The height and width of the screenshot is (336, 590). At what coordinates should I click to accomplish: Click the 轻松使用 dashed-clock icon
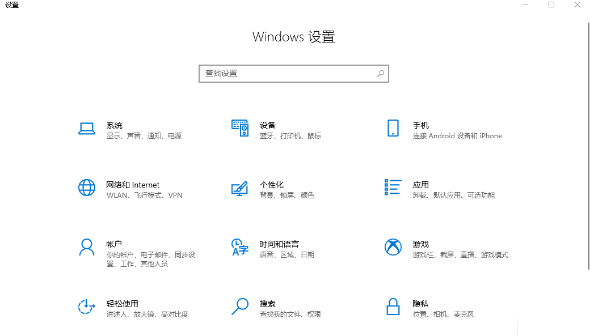87,307
